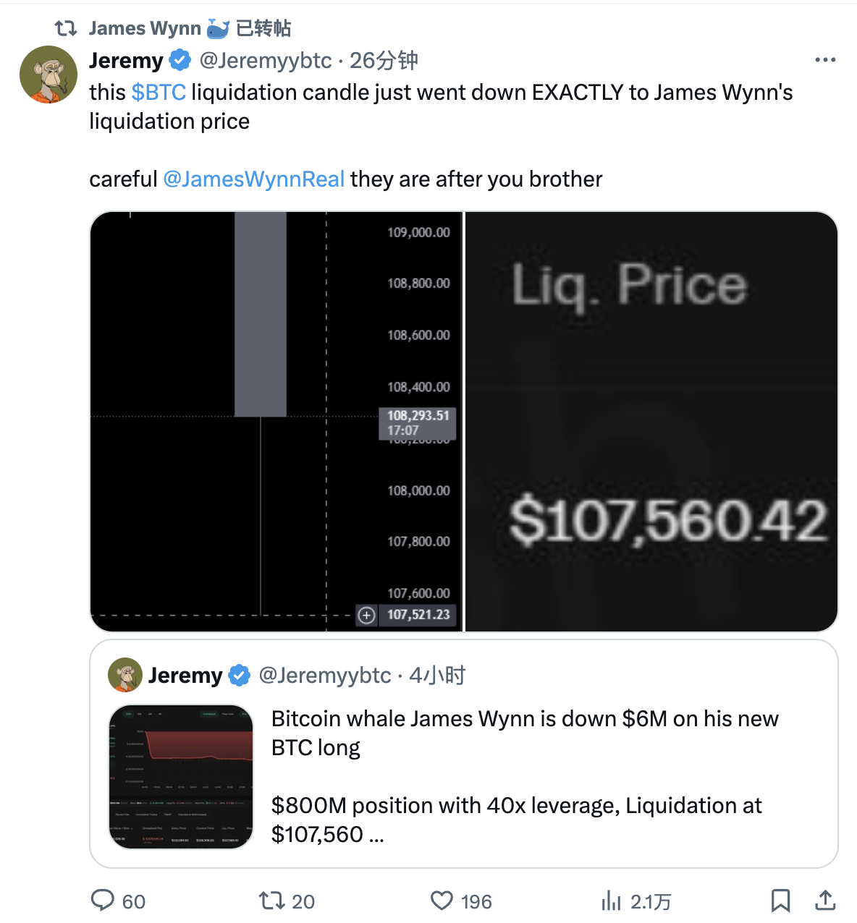This screenshot has height=923, width=857.
Task: Click Jeremy's blue verified badge
Action: click(x=178, y=60)
